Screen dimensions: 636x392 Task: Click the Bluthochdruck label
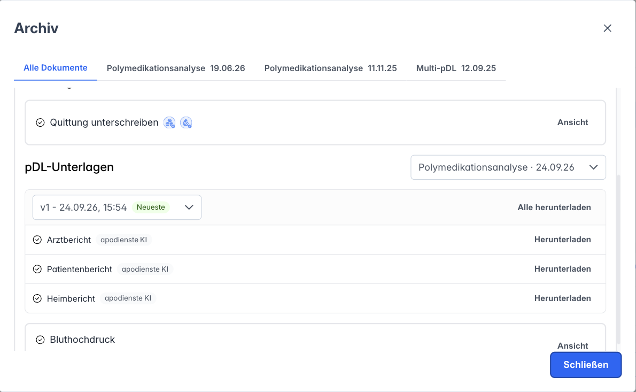82,340
